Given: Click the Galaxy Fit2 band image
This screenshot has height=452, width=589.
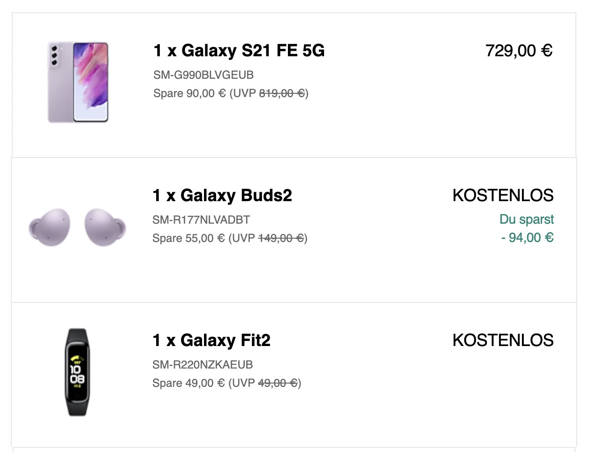Looking at the screenshot, I should 77,372.
